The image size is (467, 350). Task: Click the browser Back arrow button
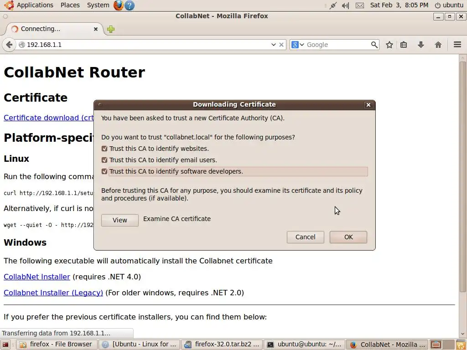coord(9,45)
